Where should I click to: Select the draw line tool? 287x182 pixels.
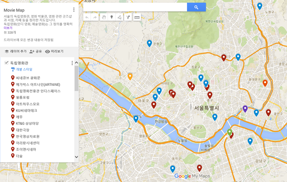120,18
